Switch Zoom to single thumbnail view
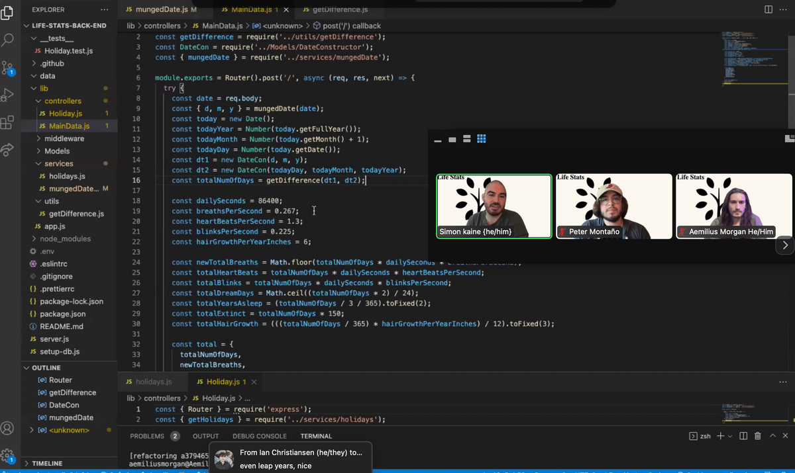This screenshot has height=473, width=795. point(452,140)
